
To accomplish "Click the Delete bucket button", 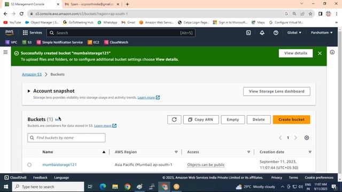I will 259,119.
